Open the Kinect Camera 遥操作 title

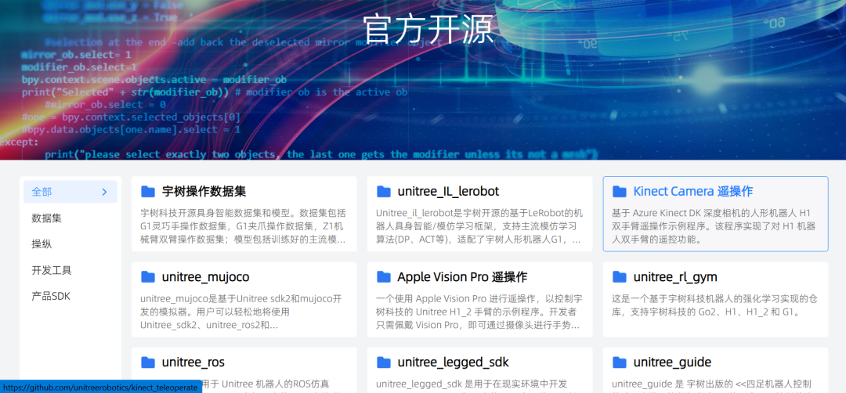692,191
